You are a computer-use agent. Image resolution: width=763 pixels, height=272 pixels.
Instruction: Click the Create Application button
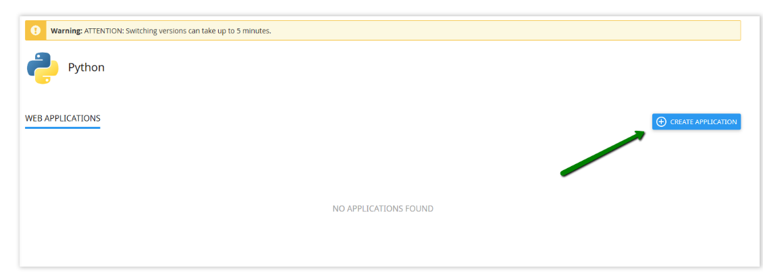click(696, 121)
